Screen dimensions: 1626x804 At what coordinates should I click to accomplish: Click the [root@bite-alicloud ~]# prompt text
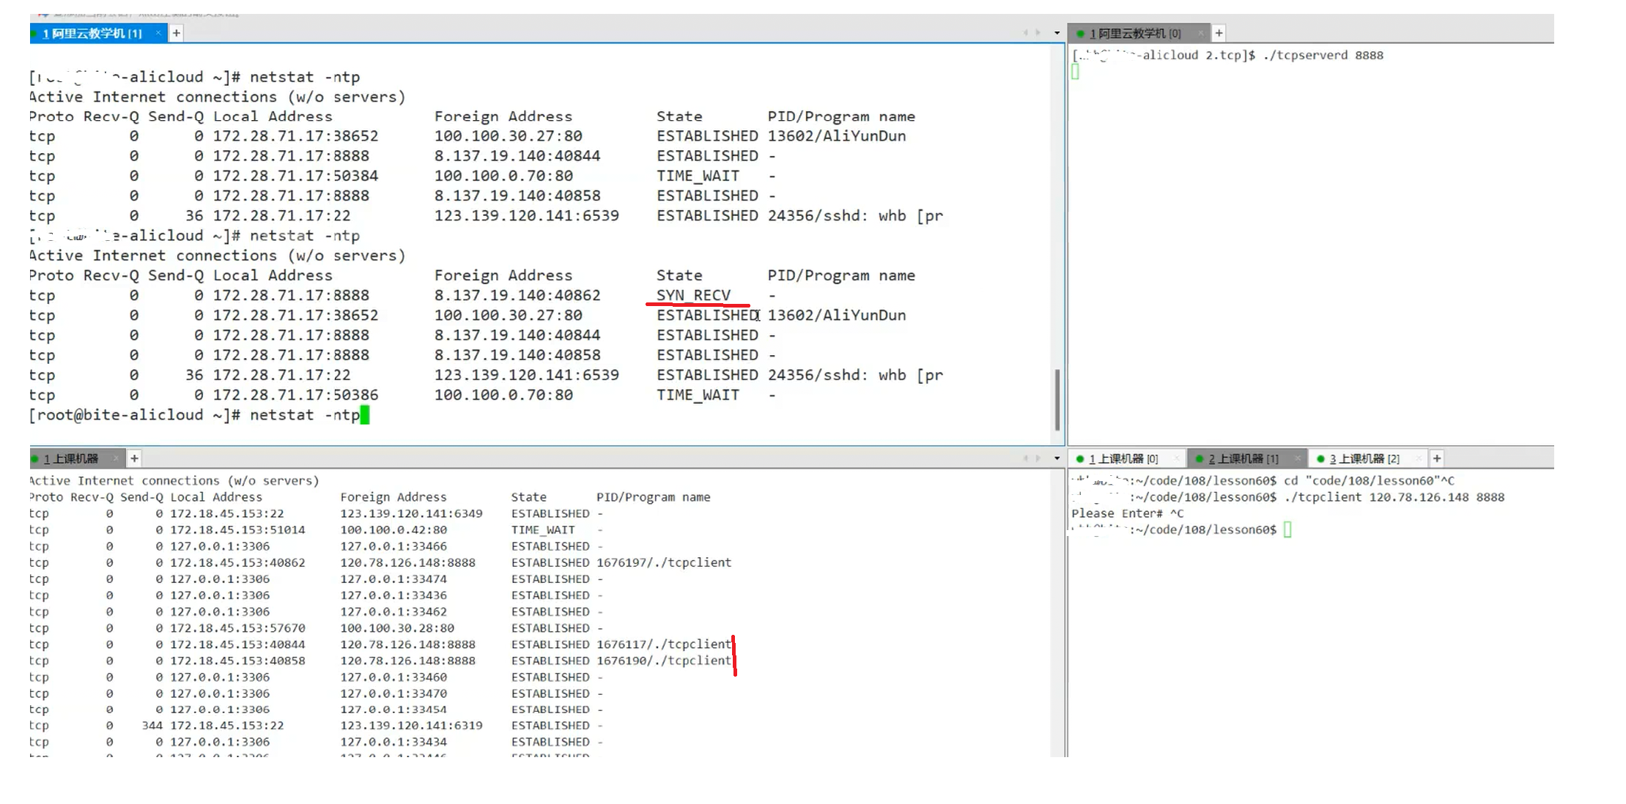point(135,415)
